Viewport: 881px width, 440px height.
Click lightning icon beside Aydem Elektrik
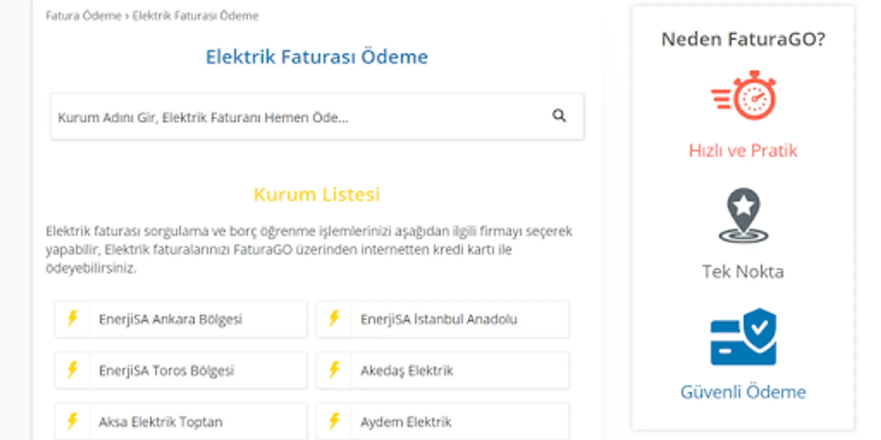coord(334,421)
